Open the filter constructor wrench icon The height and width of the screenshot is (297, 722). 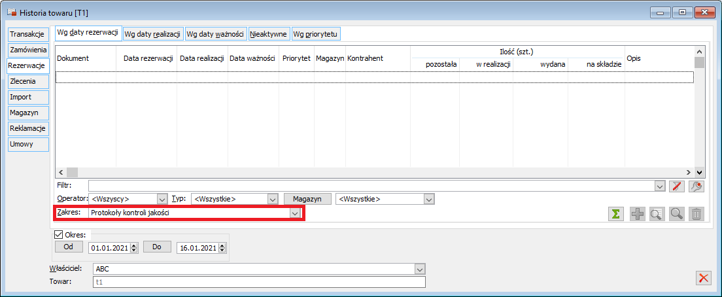[x=696, y=186]
